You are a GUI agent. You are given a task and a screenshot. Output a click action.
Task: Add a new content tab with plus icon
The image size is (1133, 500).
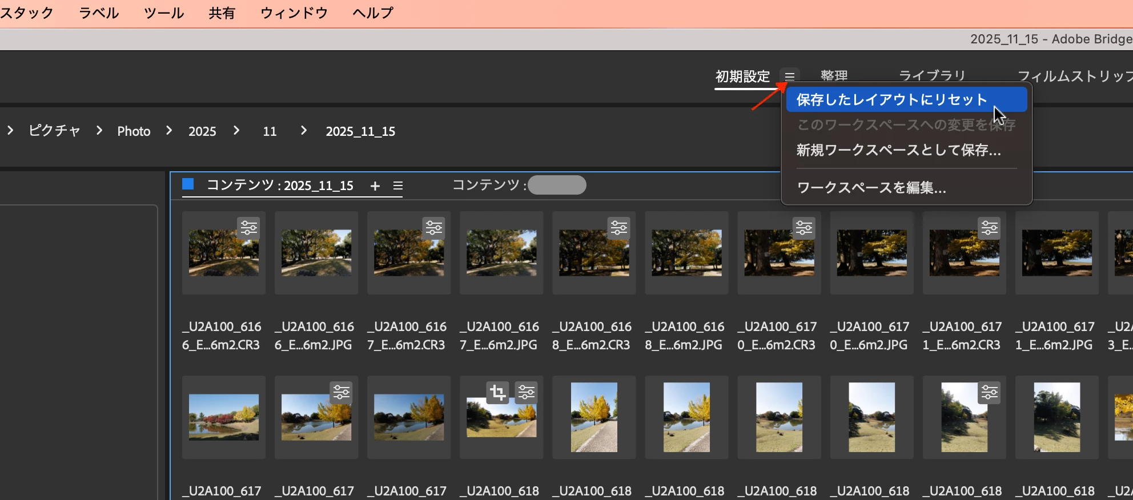(375, 186)
